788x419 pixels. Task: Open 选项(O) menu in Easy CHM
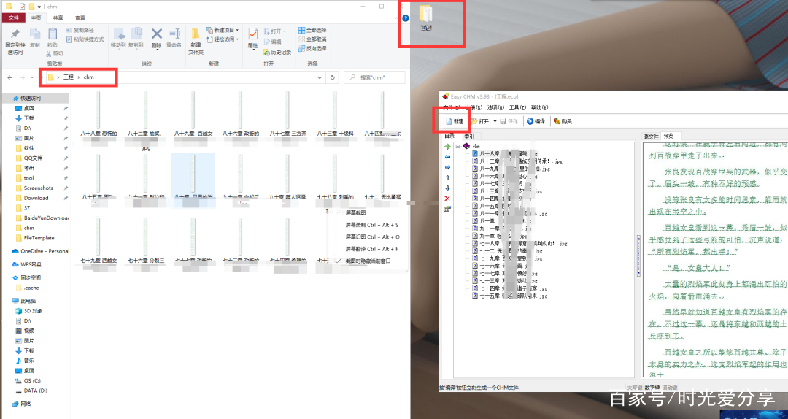[x=495, y=107]
